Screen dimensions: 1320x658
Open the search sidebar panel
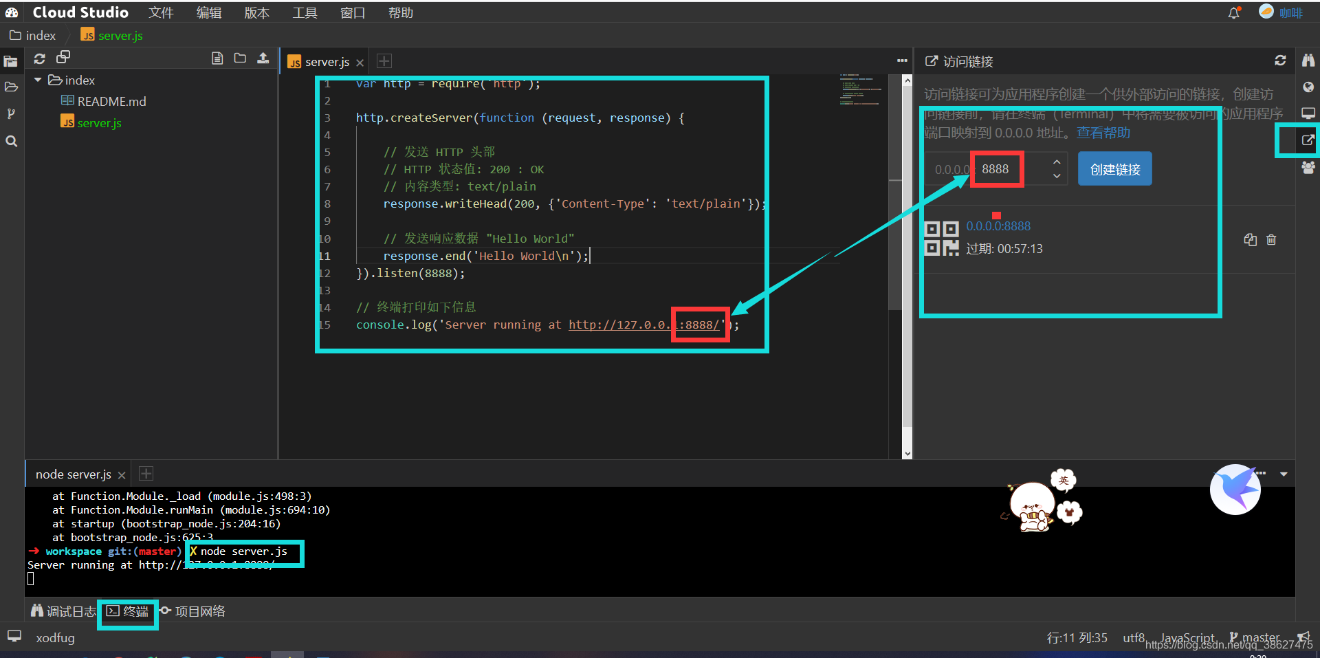point(11,141)
